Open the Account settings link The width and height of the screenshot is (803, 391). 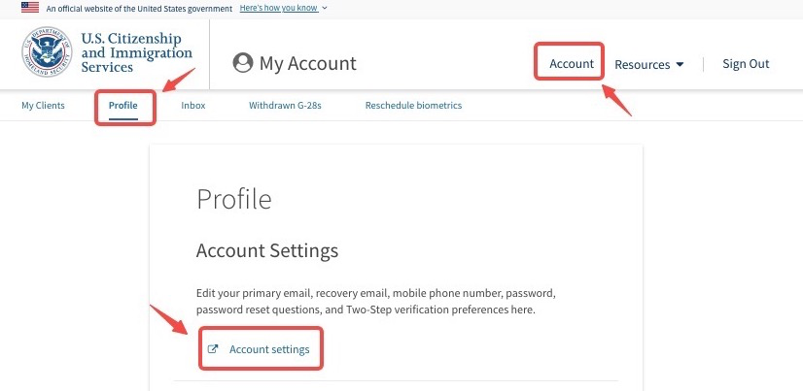point(269,349)
